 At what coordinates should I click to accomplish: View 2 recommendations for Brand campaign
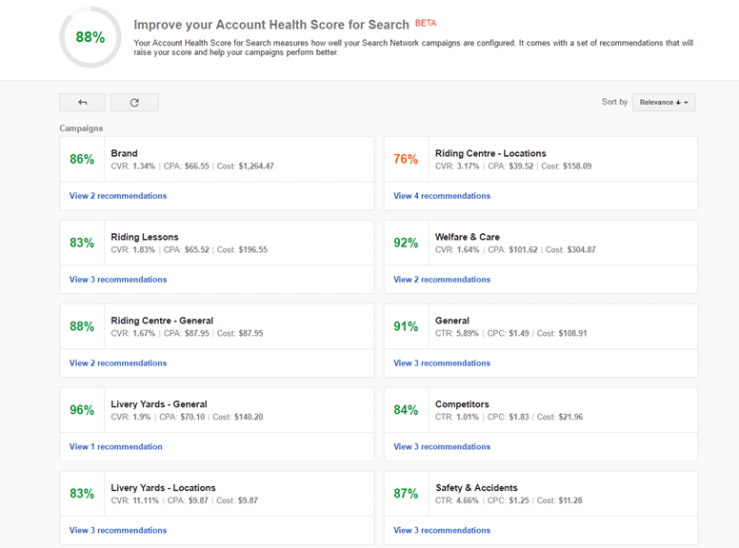pos(118,196)
